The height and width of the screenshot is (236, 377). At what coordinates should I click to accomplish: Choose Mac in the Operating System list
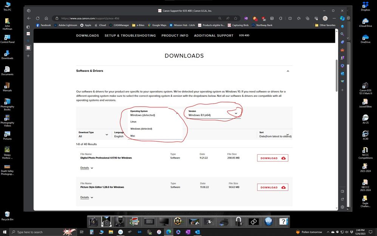click(133, 136)
